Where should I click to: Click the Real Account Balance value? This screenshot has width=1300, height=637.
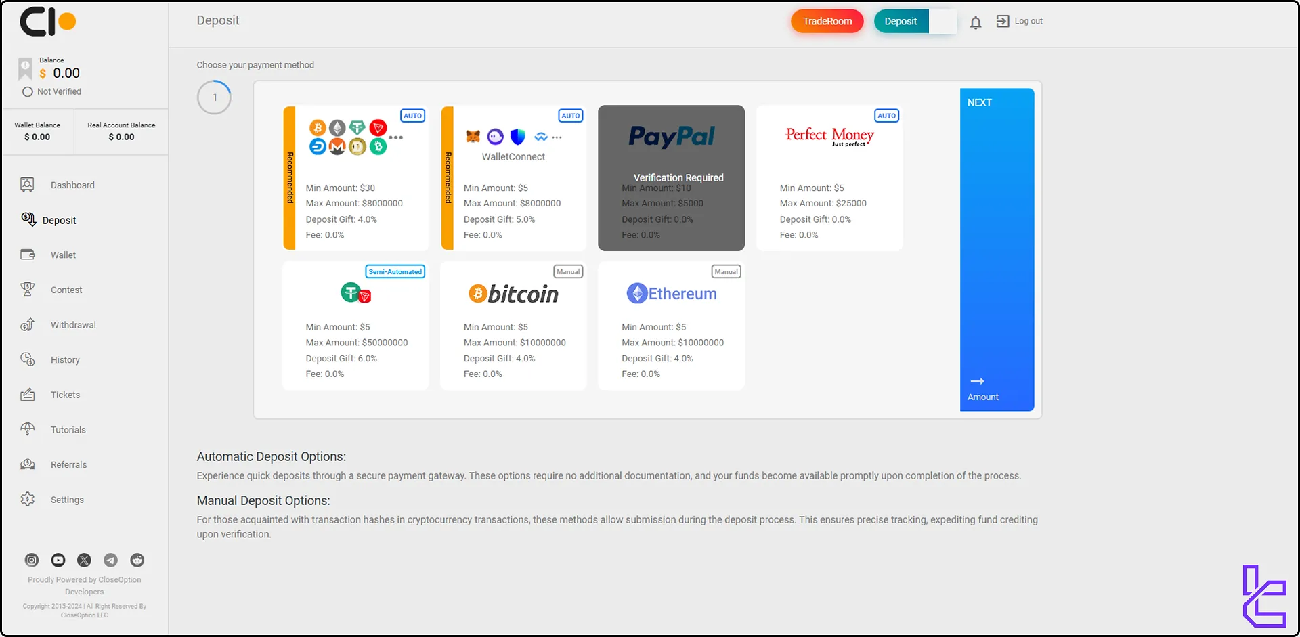[x=122, y=137]
